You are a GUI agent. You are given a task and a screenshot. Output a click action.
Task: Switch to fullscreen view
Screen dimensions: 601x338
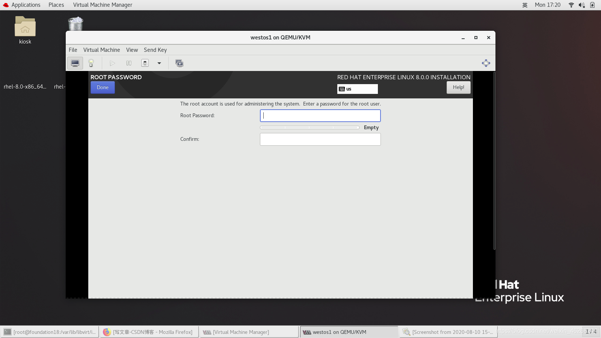486,63
